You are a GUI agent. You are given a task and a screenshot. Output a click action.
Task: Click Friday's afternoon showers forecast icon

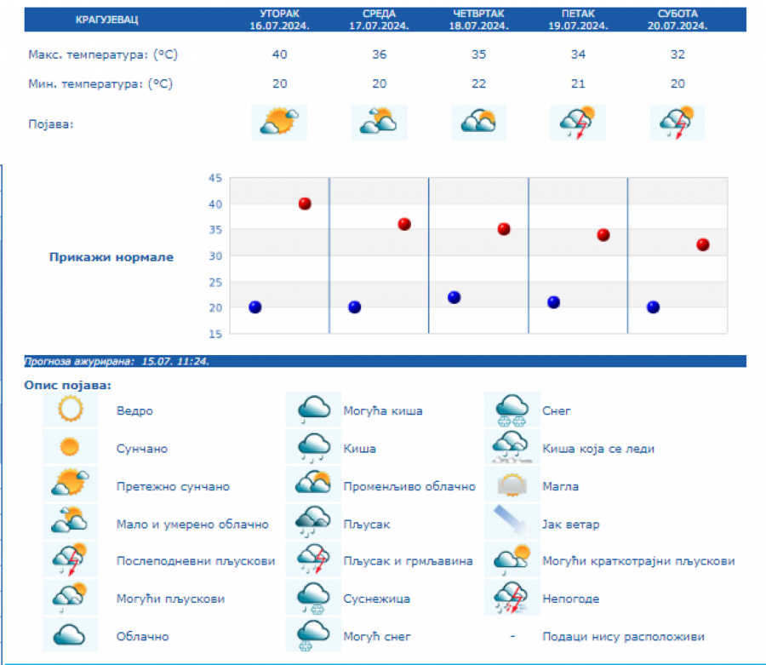(x=578, y=123)
